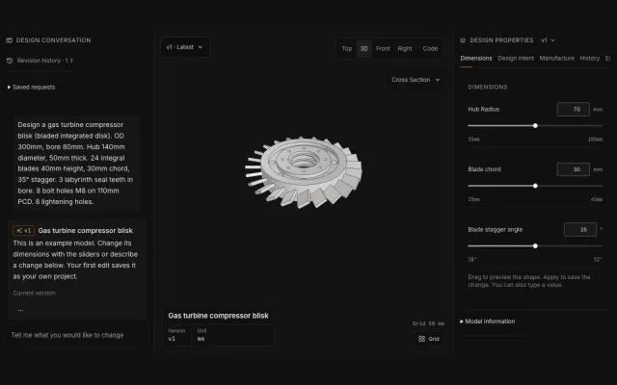Click the Hub Radius value field
The width and height of the screenshot is (617, 385).
573,109
